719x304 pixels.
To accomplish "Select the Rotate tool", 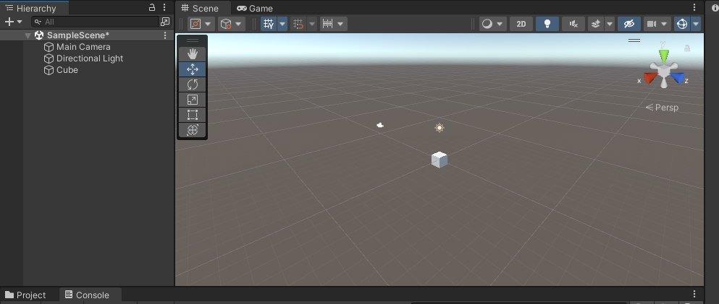I will pyautogui.click(x=192, y=84).
